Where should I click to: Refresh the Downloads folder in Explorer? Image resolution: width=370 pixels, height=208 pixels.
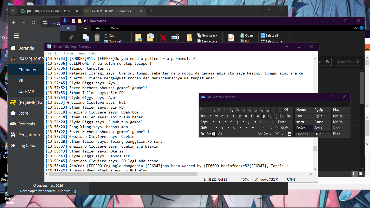coord(327,62)
